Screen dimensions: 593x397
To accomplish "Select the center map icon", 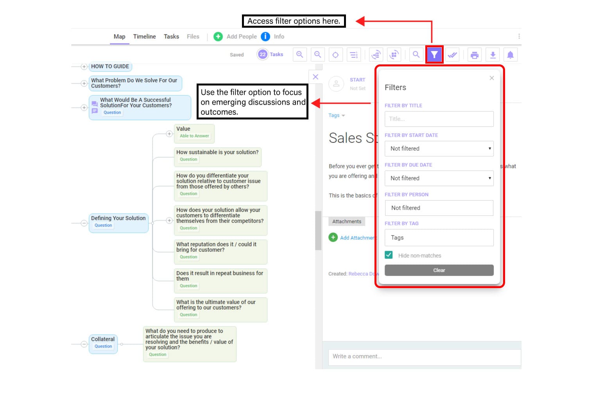I will 335,54.
